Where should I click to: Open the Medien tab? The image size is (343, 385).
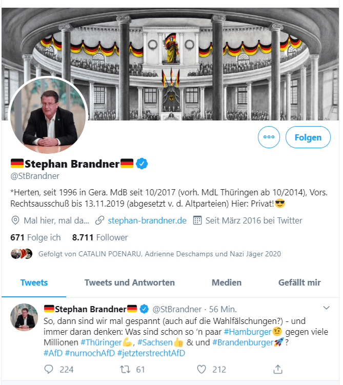227,282
